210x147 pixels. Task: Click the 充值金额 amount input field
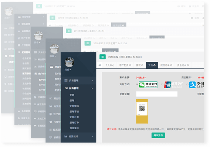click(x=157, y=94)
